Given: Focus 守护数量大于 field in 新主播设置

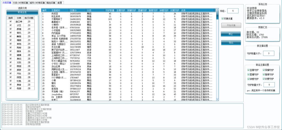Looking at the screenshot, I should click(x=269, y=53).
